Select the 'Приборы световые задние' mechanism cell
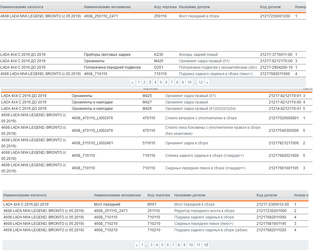 [x=107, y=55]
